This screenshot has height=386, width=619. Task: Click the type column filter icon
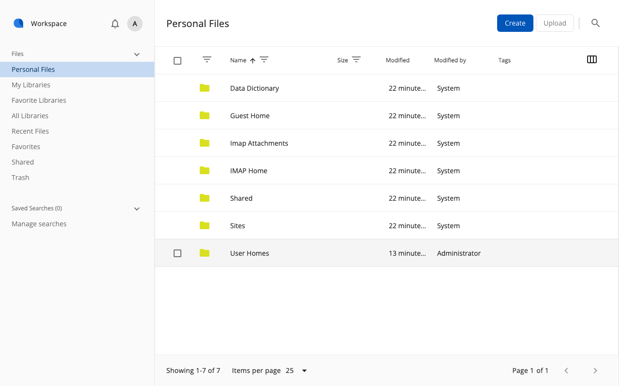coord(207,60)
